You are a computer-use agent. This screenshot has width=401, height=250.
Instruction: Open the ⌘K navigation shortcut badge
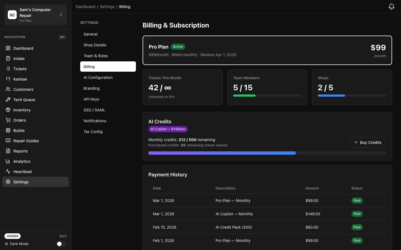(x=62, y=37)
